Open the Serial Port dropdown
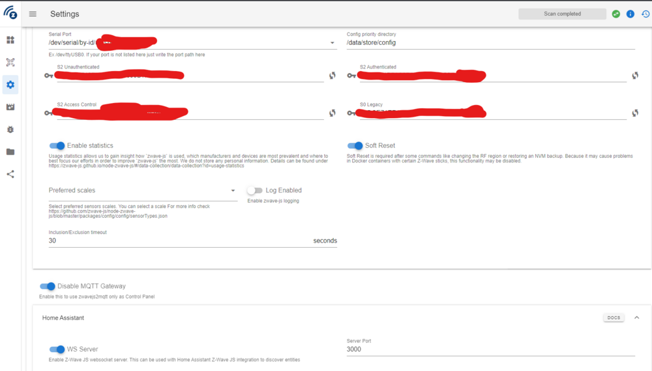652x371 pixels. point(332,43)
